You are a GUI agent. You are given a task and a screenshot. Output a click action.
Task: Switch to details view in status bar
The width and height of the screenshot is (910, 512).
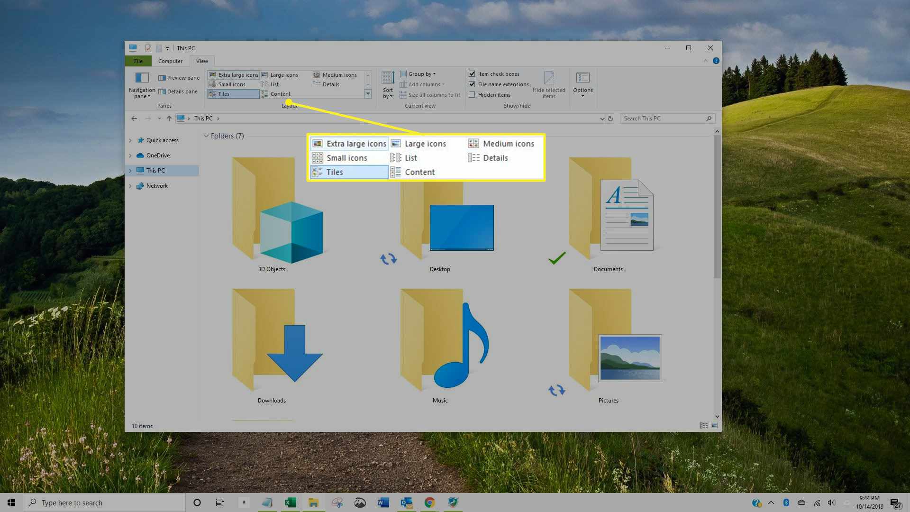[x=704, y=426]
